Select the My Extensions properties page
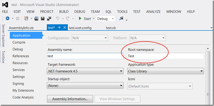Screen dimensions: 214x106 (23, 91)
